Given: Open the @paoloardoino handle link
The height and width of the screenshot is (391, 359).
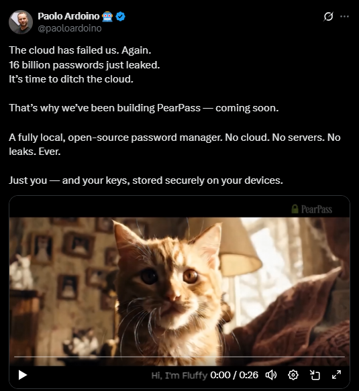Looking at the screenshot, I should click(70, 28).
